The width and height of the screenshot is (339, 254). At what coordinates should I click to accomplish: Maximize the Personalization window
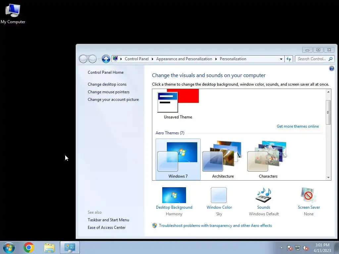318,50
